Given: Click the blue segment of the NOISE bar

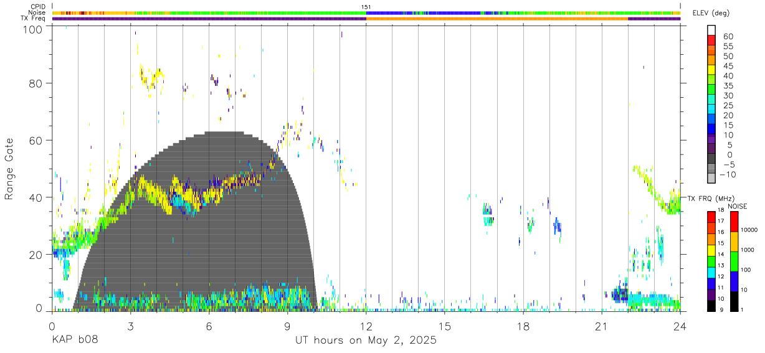Looking at the screenshot, I should click(x=734, y=281).
